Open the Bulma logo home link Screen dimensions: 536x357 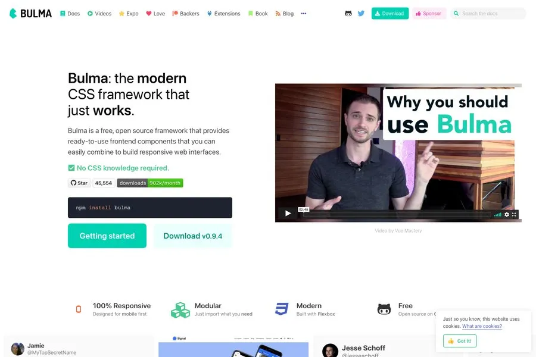click(30, 13)
